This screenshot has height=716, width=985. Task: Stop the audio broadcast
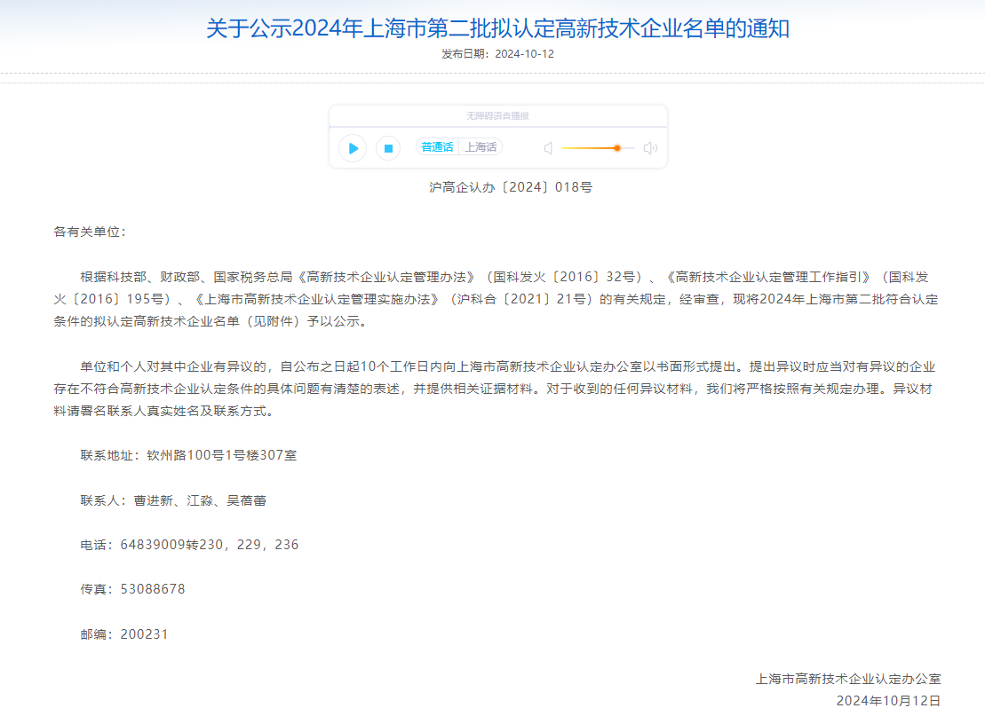pos(388,148)
